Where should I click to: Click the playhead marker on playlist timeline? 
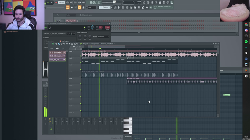[100, 49]
